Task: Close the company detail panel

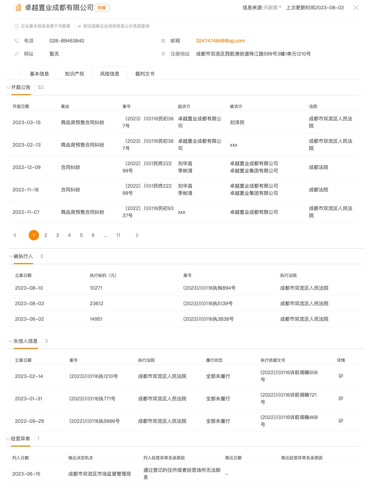Action: (356, 8)
